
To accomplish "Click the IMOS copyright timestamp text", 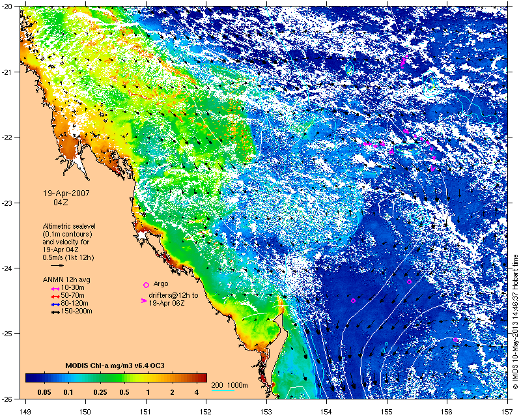I will pyautogui.click(x=515, y=322).
